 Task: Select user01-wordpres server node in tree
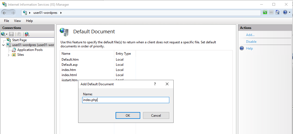pyautogui.click(x=33, y=45)
